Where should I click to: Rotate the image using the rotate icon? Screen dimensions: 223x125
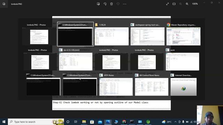[105, 4]
